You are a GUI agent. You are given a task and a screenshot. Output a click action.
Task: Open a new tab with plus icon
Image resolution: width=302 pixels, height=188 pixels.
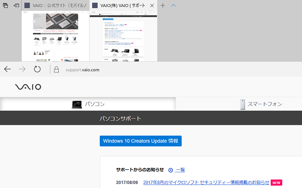tap(163, 6)
